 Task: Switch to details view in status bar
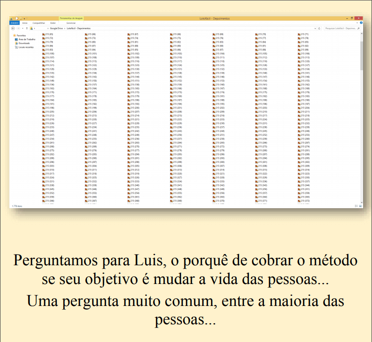(x=356, y=206)
